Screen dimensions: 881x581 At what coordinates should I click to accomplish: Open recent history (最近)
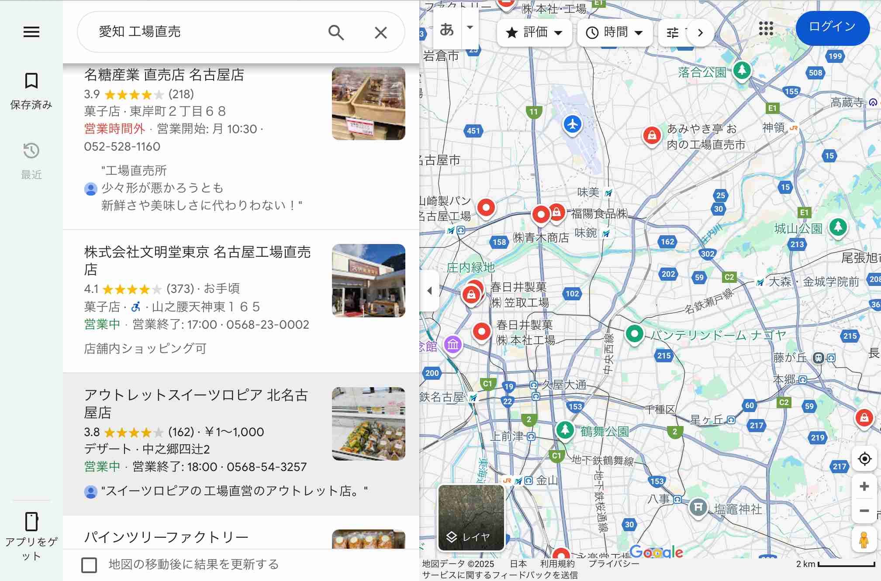pos(31,161)
